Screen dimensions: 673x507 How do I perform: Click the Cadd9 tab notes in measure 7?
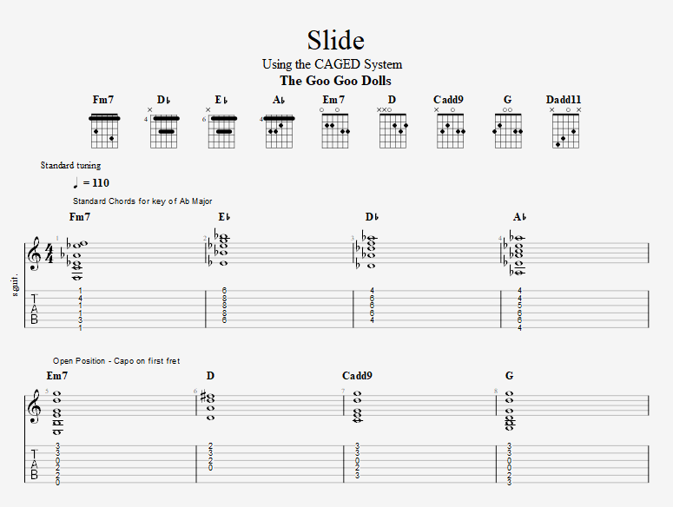[357, 461]
